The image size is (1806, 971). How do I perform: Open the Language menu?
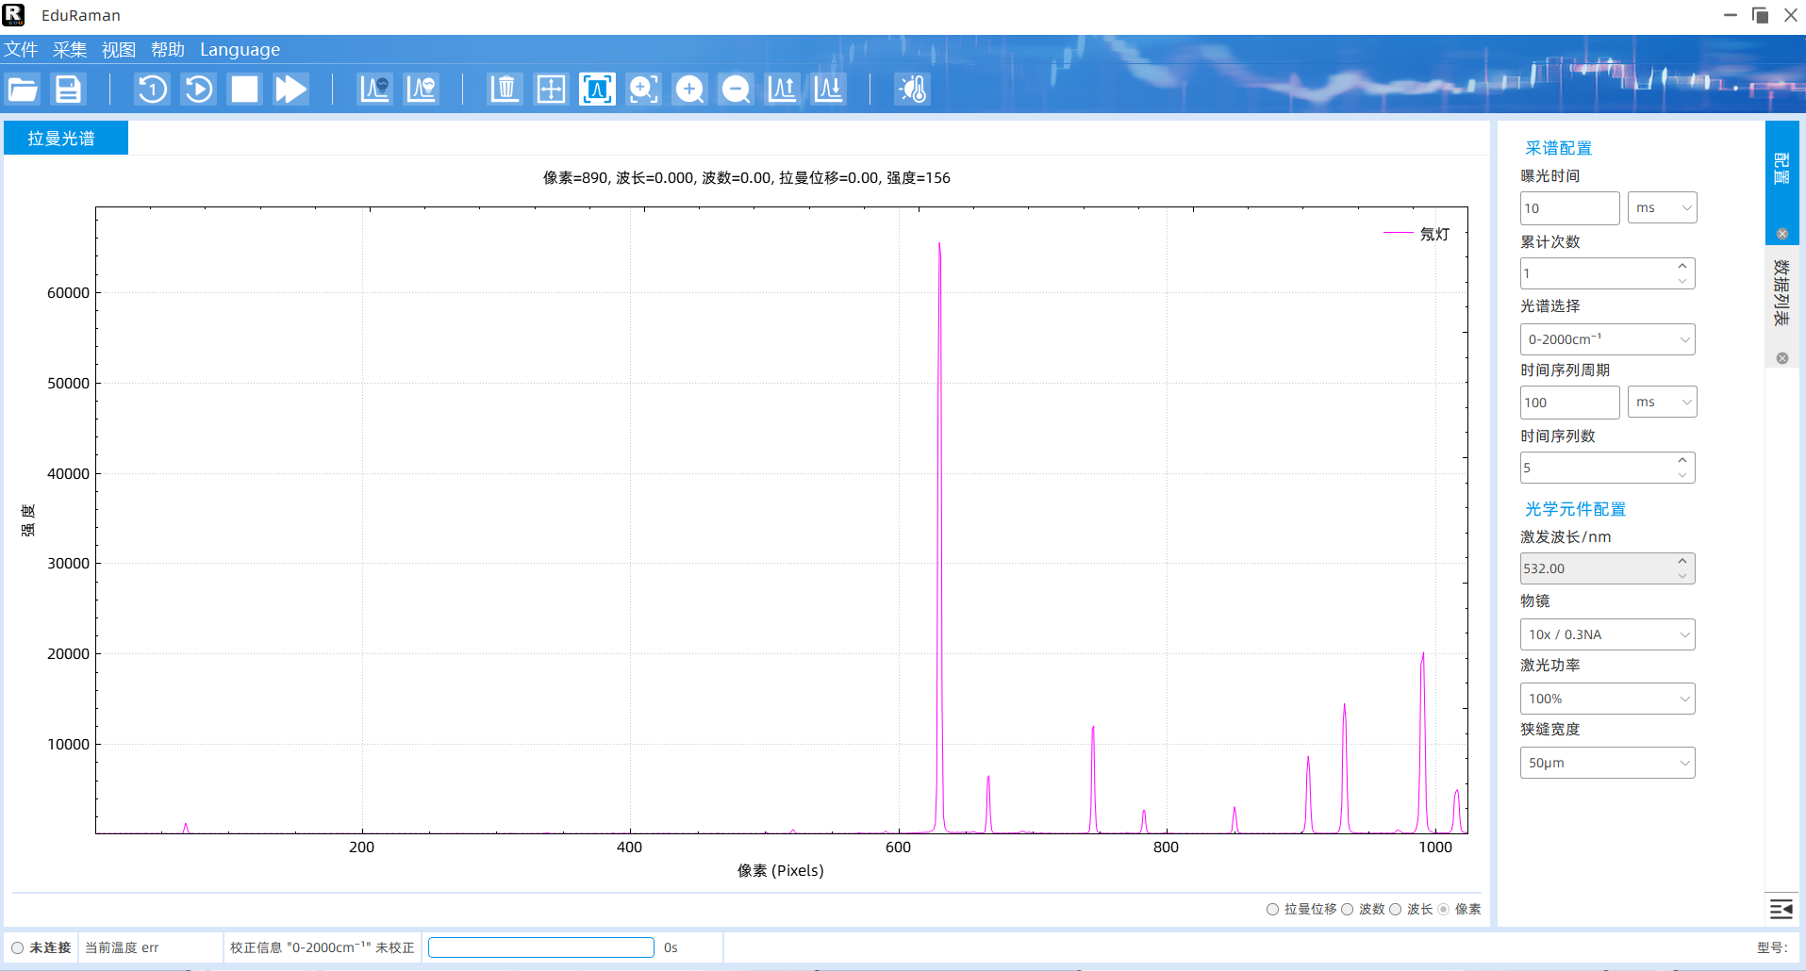(x=240, y=50)
